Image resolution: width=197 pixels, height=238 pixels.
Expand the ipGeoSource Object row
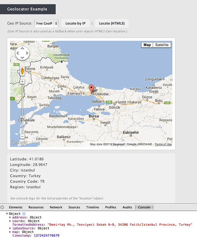10,228
